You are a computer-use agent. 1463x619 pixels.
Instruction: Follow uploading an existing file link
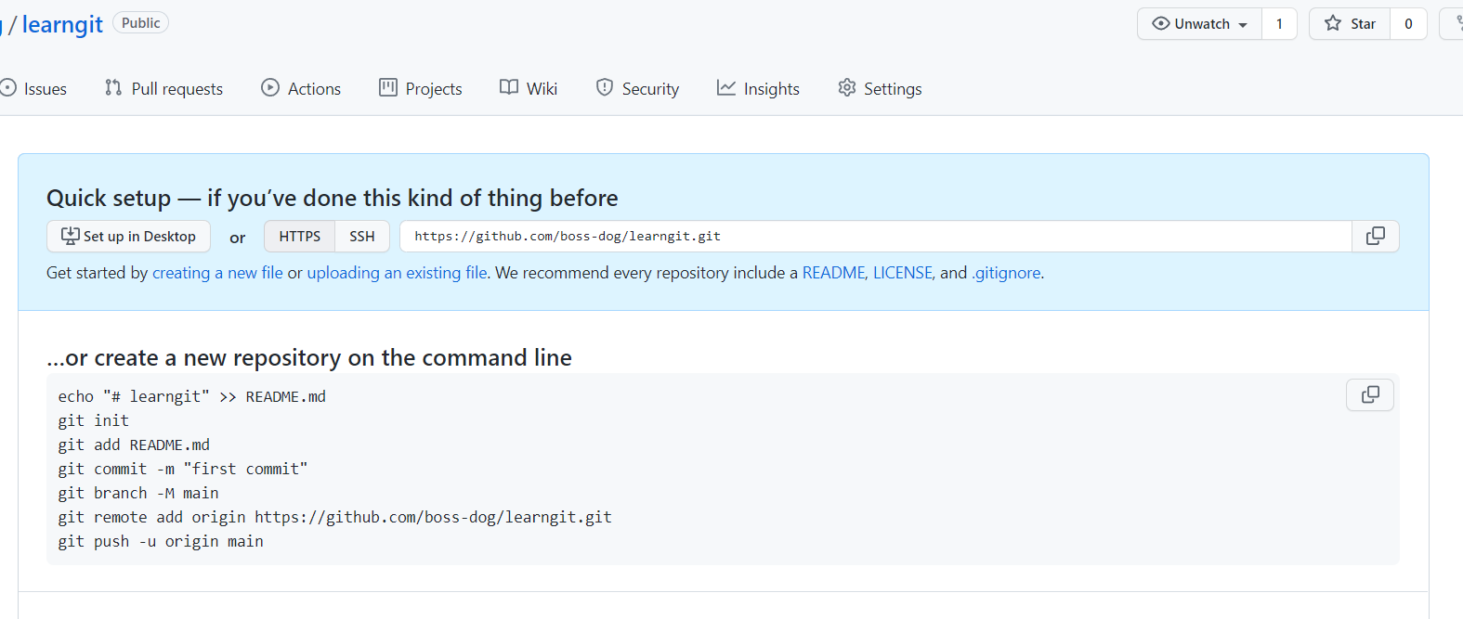click(397, 273)
